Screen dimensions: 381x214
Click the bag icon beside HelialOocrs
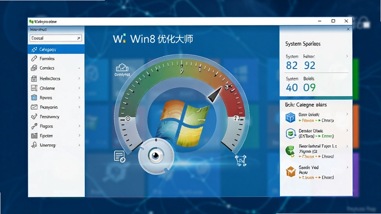(34, 78)
